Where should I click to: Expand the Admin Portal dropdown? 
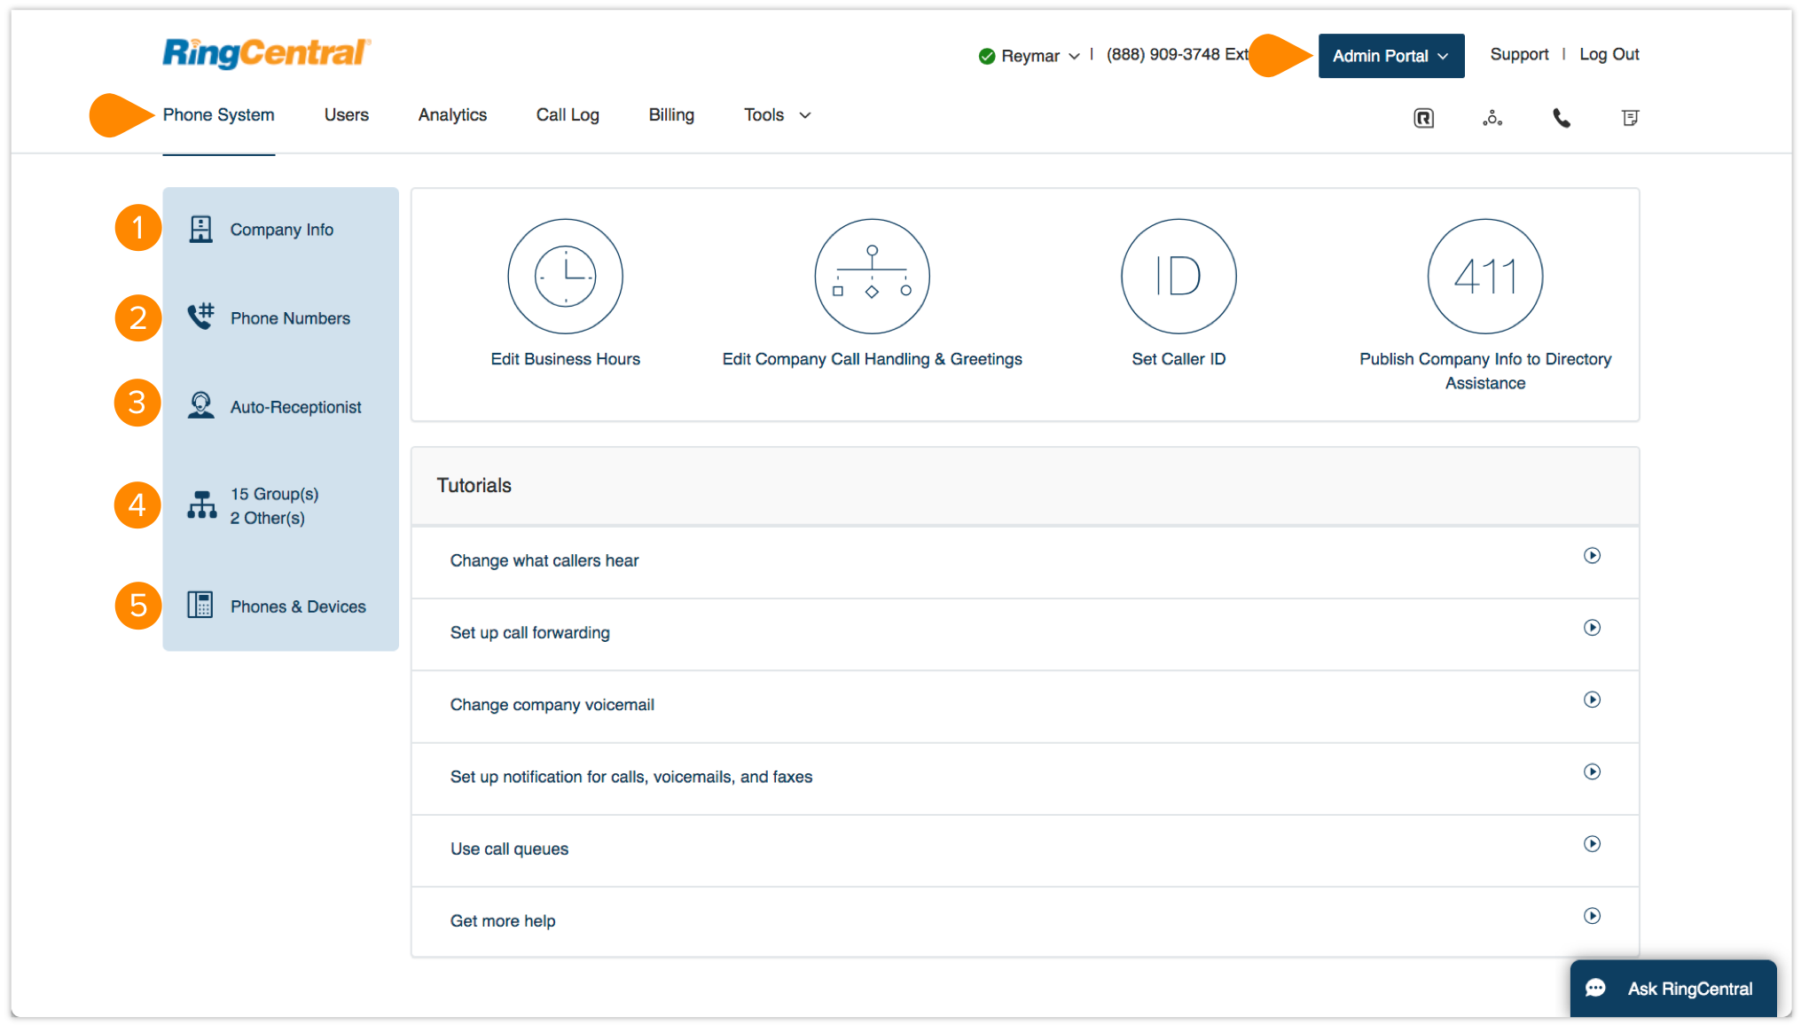[1390, 55]
